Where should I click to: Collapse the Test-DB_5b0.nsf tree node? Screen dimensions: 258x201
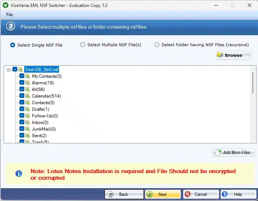pyautogui.click(x=8, y=69)
